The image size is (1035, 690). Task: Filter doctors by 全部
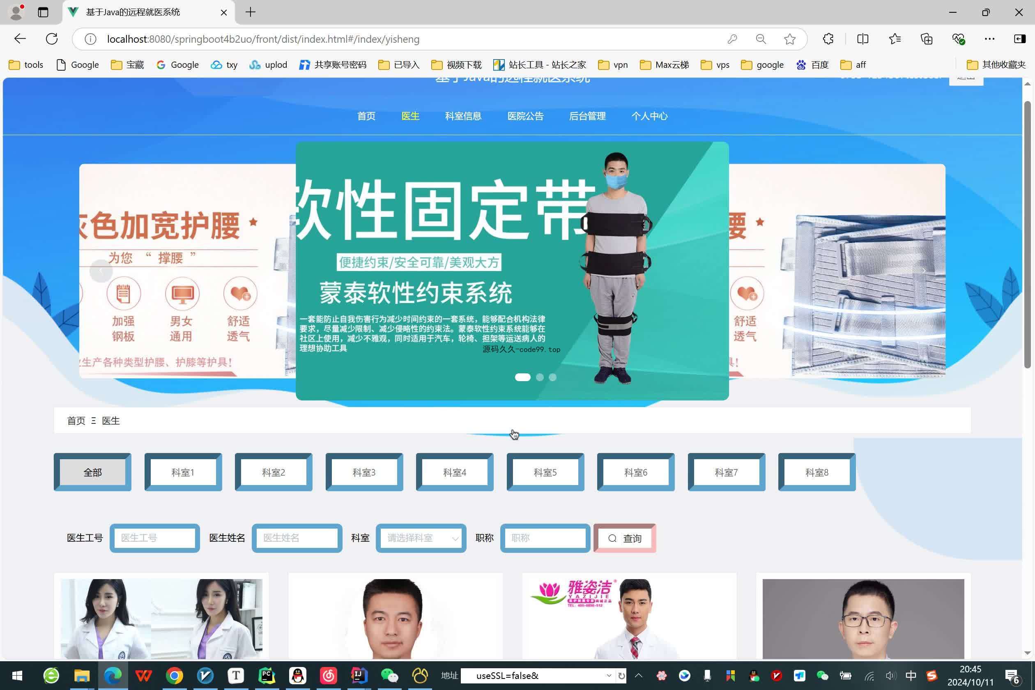point(92,472)
